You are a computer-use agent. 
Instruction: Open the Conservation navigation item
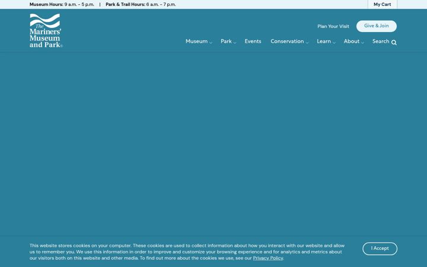tap(287, 41)
